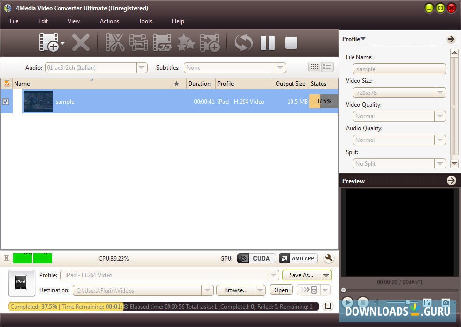This screenshot has height=327, width=461.
Task: Expand the Destination path dropdown
Action: [208, 290]
